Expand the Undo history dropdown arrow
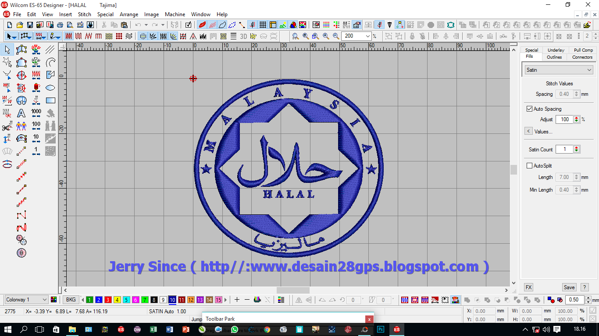 [146, 25]
